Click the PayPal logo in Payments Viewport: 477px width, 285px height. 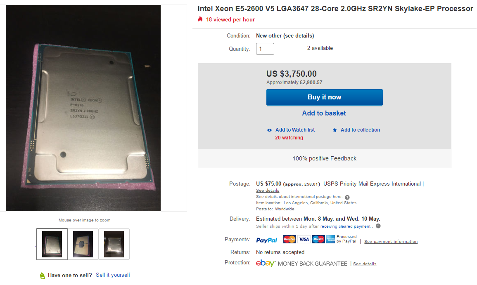pyautogui.click(x=266, y=240)
